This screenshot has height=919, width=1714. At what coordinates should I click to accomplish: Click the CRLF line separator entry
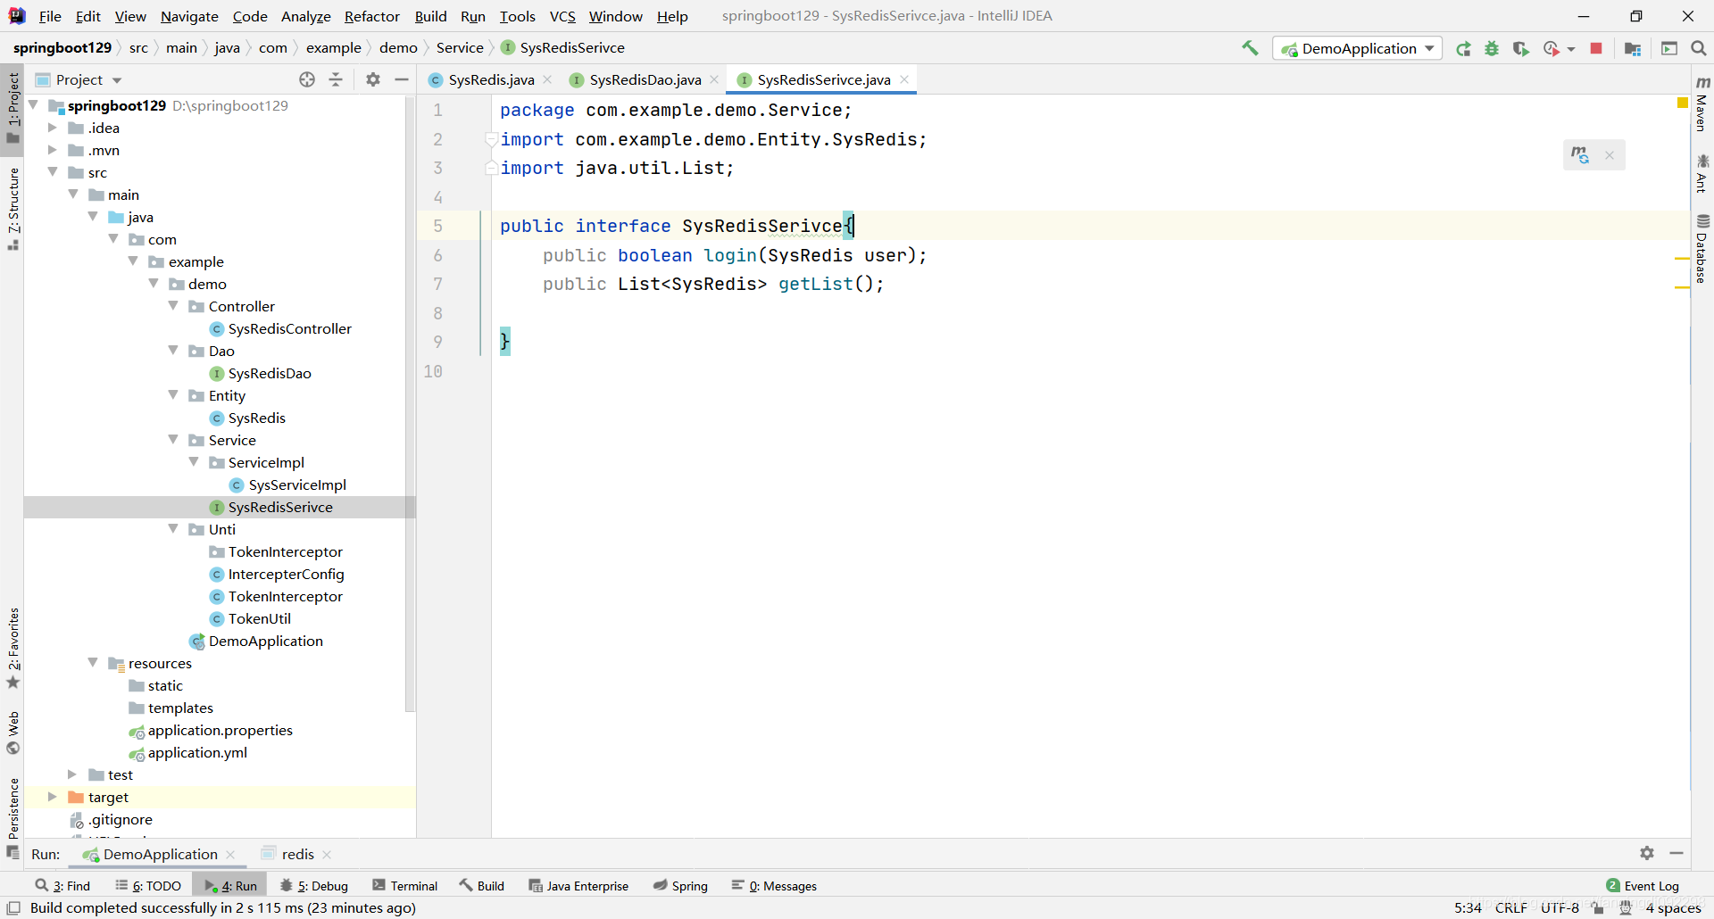pos(1510,907)
